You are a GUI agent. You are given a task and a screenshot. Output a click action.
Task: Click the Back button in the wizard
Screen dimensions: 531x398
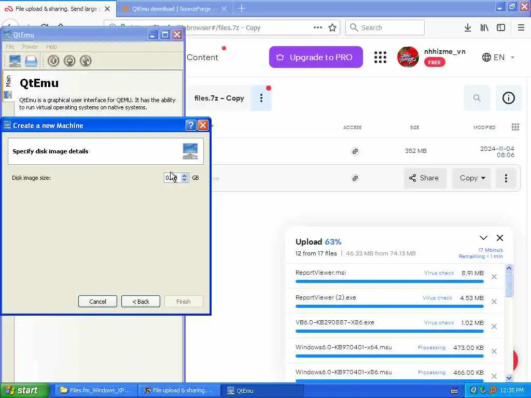[141, 302]
